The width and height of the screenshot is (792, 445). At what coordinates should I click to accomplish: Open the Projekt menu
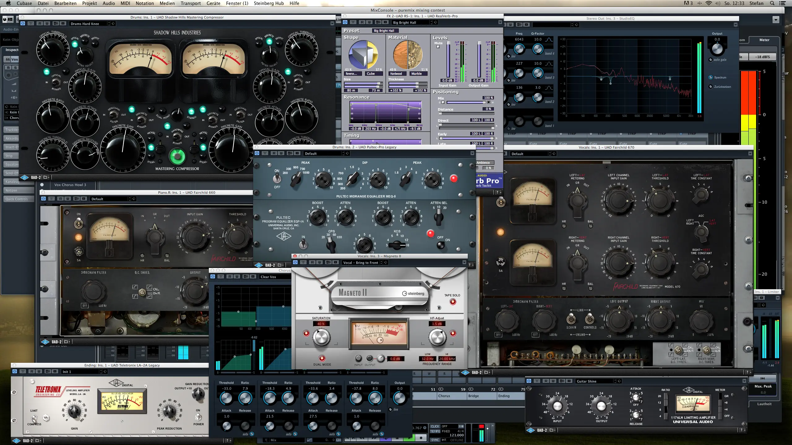click(x=89, y=3)
